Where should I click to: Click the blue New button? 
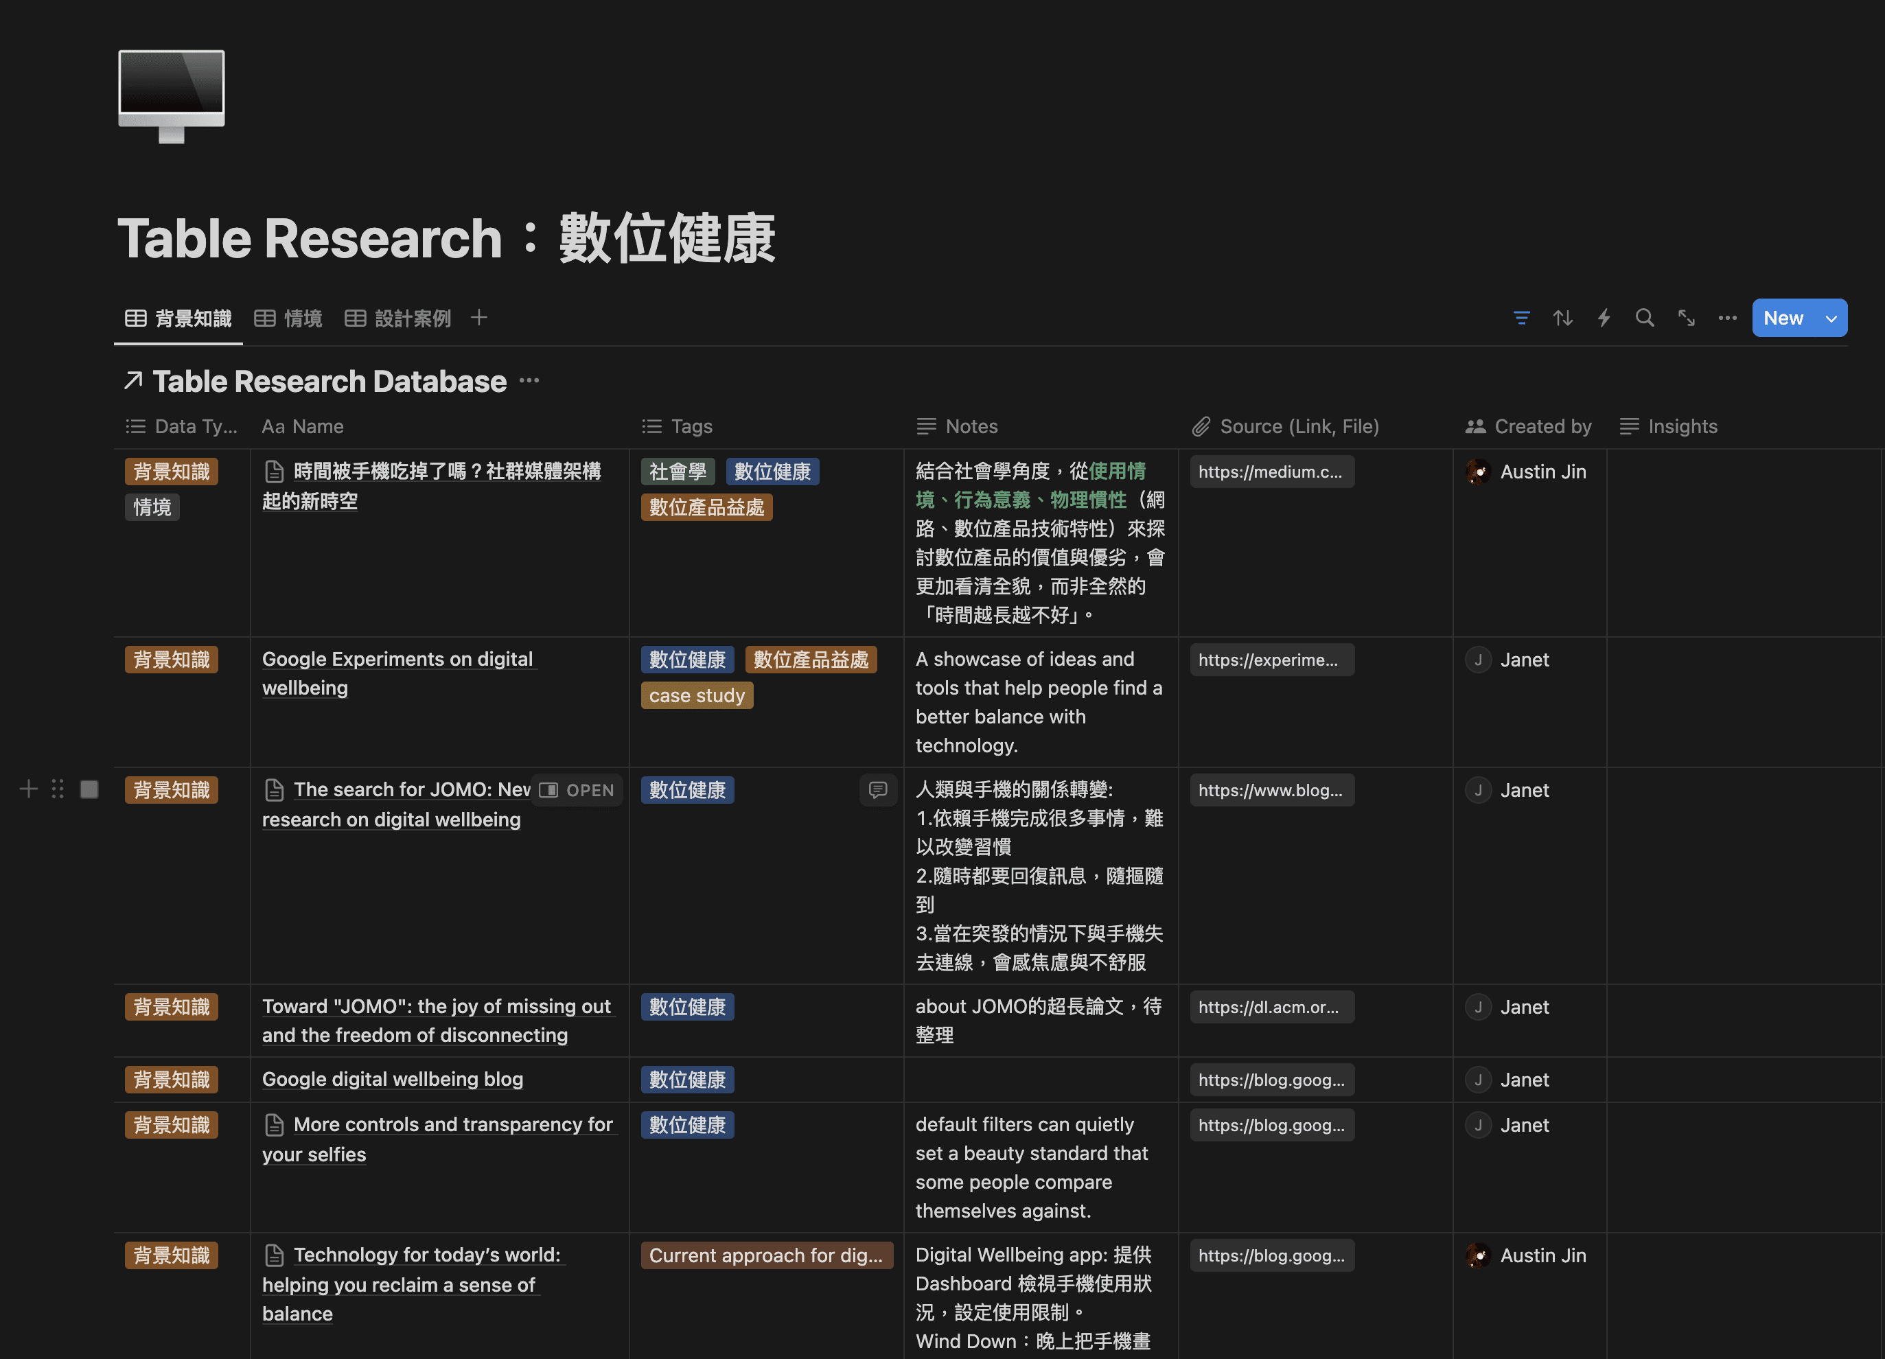tap(1783, 318)
